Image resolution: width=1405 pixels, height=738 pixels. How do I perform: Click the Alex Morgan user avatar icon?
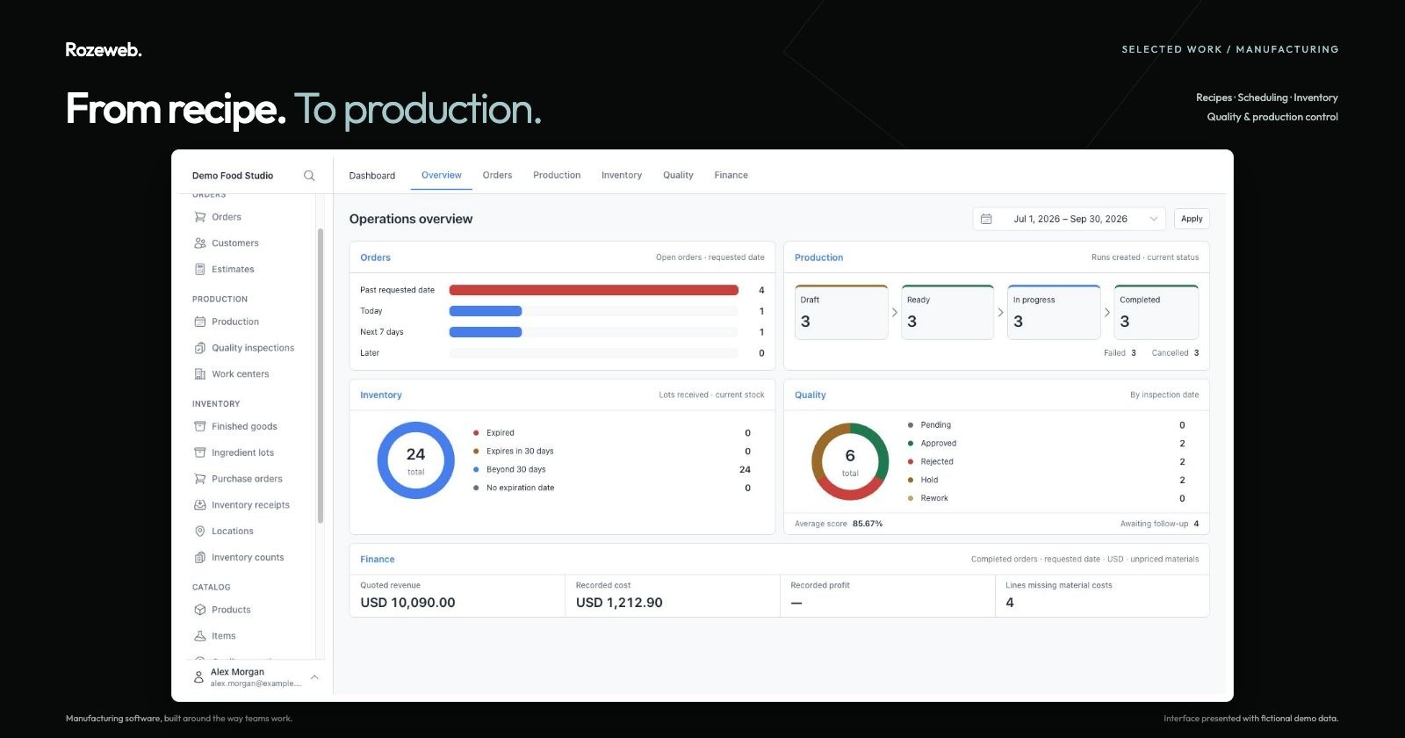(x=198, y=677)
